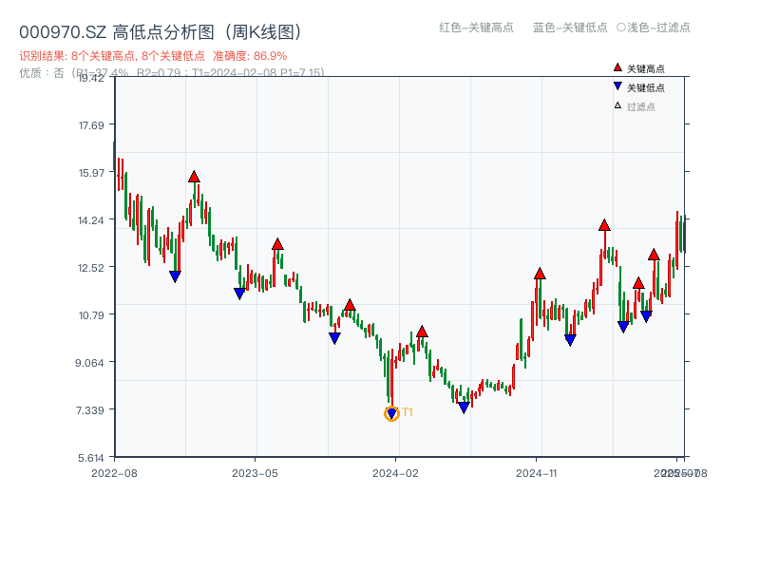The image size is (760, 570).
Task: Click the gray 优质：否 parameter line
Action: click(x=172, y=73)
